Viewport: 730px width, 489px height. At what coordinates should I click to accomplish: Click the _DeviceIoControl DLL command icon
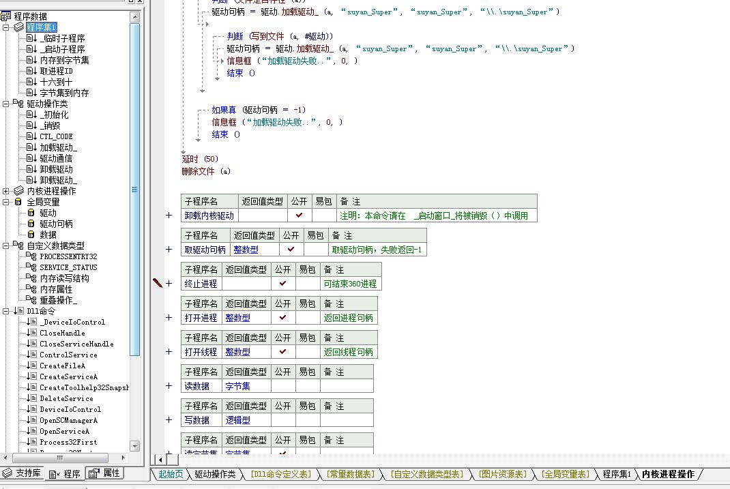point(31,321)
